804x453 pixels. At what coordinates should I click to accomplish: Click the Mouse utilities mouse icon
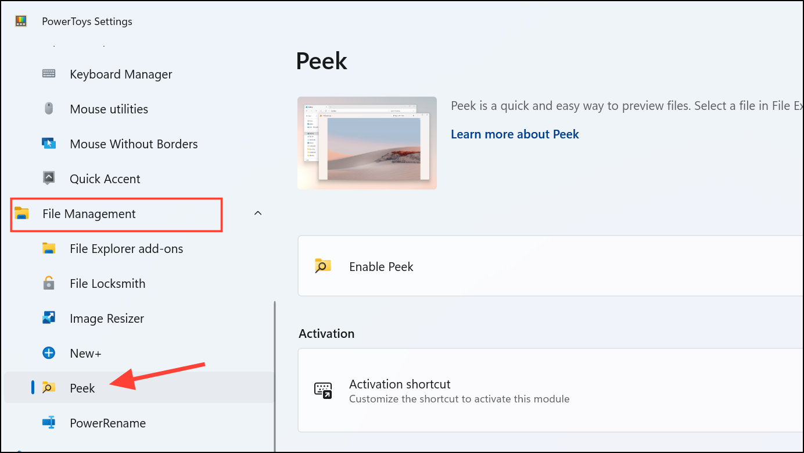point(49,109)
